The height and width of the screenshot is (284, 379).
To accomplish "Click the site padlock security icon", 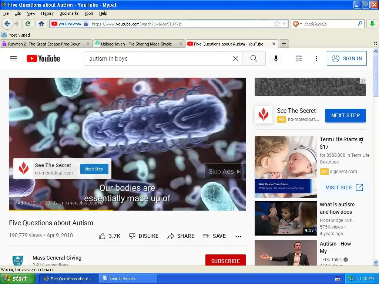I will [86, 24].
